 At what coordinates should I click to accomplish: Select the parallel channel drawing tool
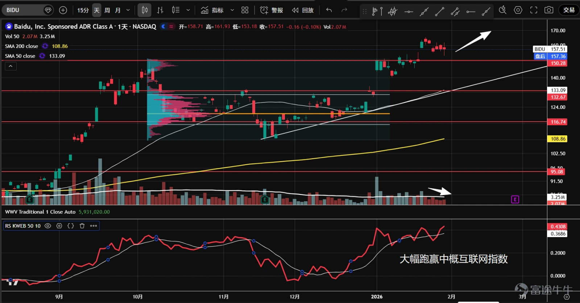pyautogui.click(x=455, y=12)
